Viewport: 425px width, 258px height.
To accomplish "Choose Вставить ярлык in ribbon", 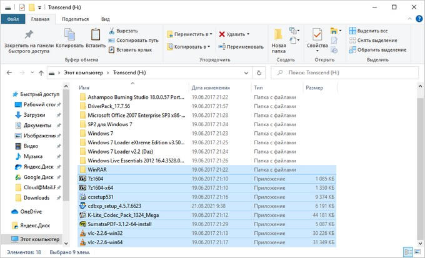I will tap(131, 50).
